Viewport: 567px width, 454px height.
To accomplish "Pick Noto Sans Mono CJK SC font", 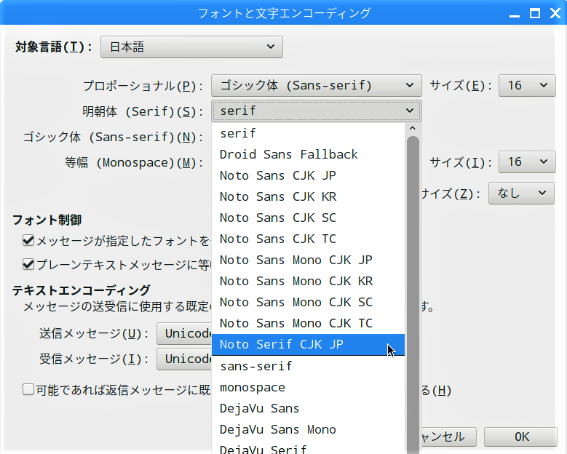I will click(308, 302).
